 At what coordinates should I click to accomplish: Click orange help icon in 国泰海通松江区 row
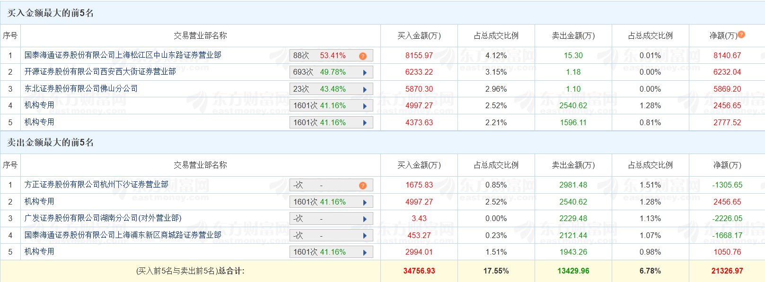click(x=363, y=56)
